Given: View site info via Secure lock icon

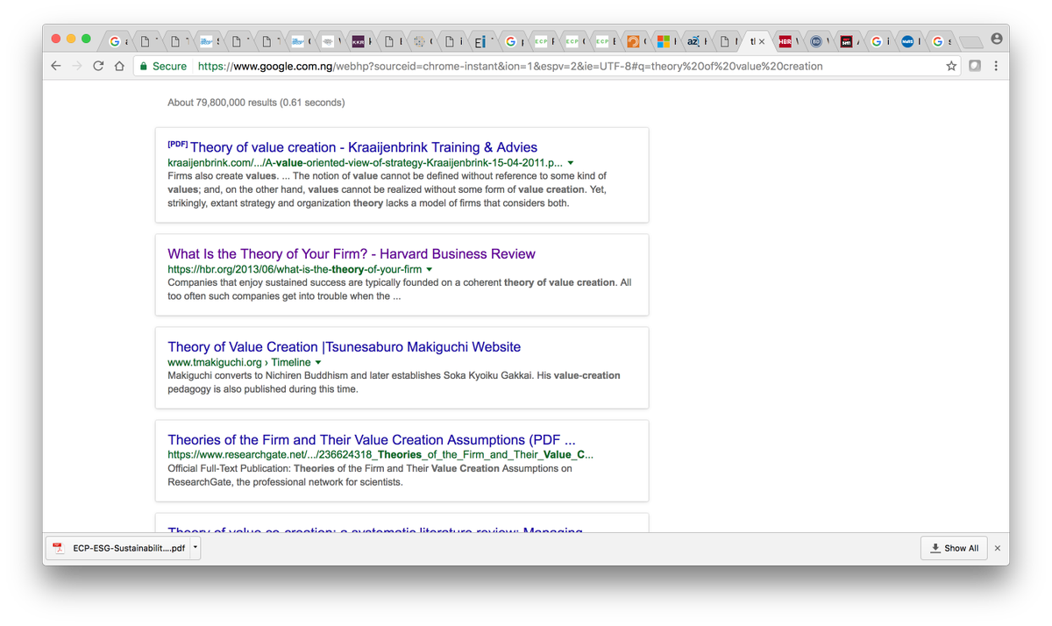Looking at the screenshot, I should point(163,66).
